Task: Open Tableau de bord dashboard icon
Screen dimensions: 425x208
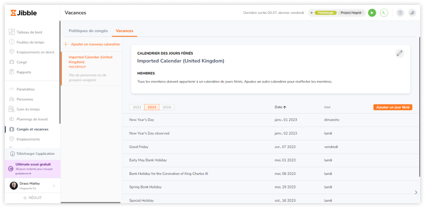Action: point(12,32)
